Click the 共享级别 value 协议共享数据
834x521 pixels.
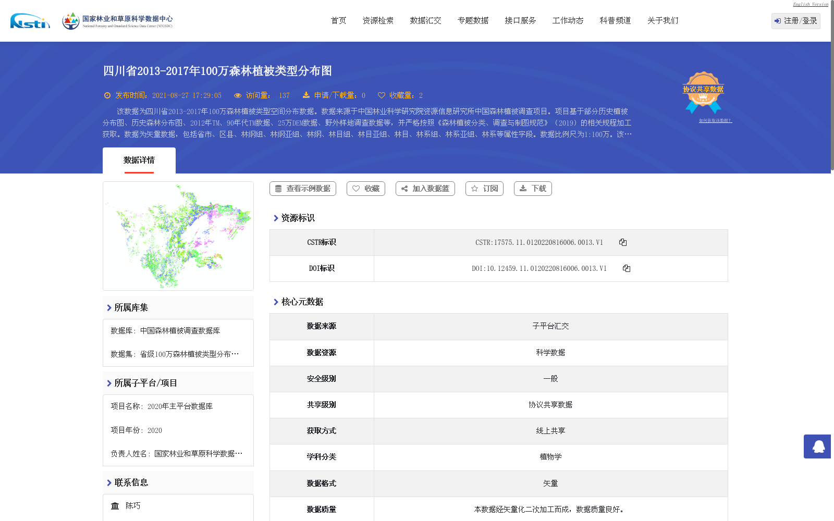coord(550,405)
